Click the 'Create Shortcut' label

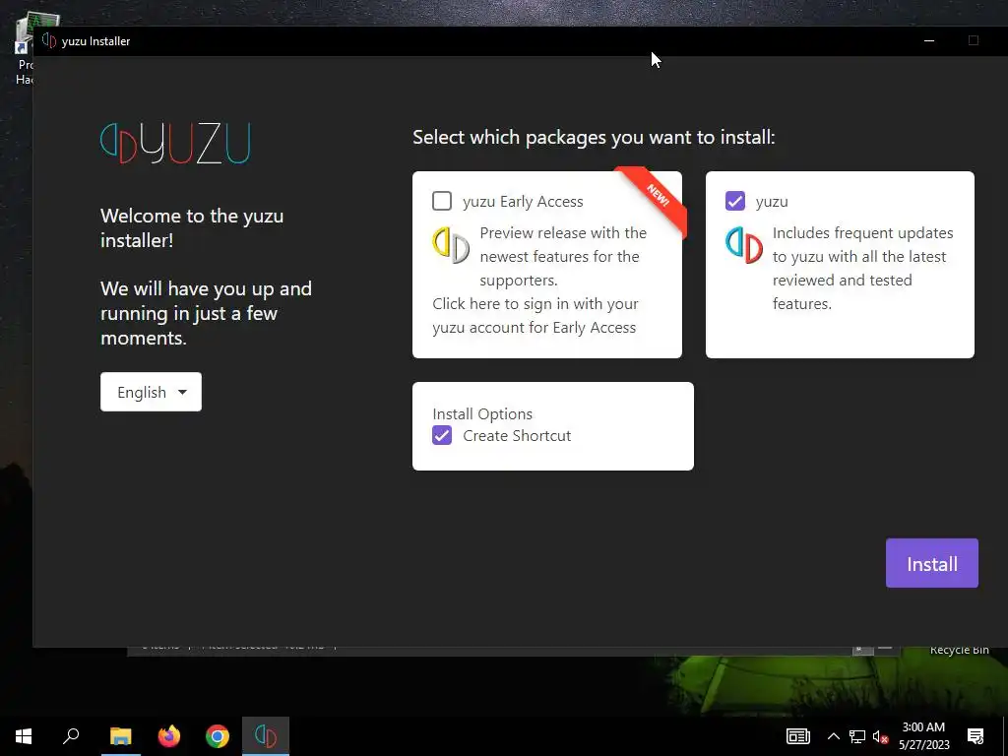pos(517,436)
